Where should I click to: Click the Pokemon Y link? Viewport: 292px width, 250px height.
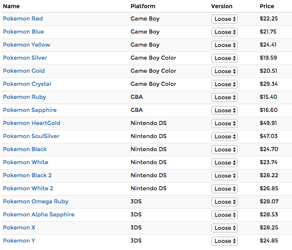click(19, 241)
